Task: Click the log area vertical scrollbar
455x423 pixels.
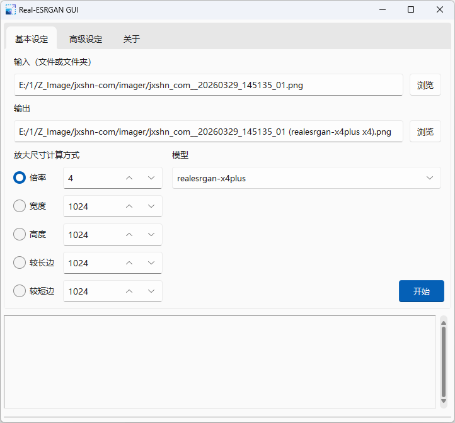Action: [444, 361]
